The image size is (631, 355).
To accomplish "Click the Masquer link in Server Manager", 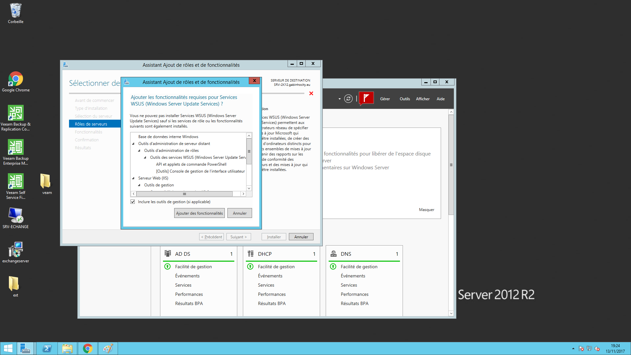I will (426, 210).
